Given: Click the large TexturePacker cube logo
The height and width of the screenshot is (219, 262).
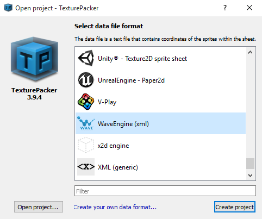Looking at the screenshot, I should pyautogui.click(x=34, y=59).
